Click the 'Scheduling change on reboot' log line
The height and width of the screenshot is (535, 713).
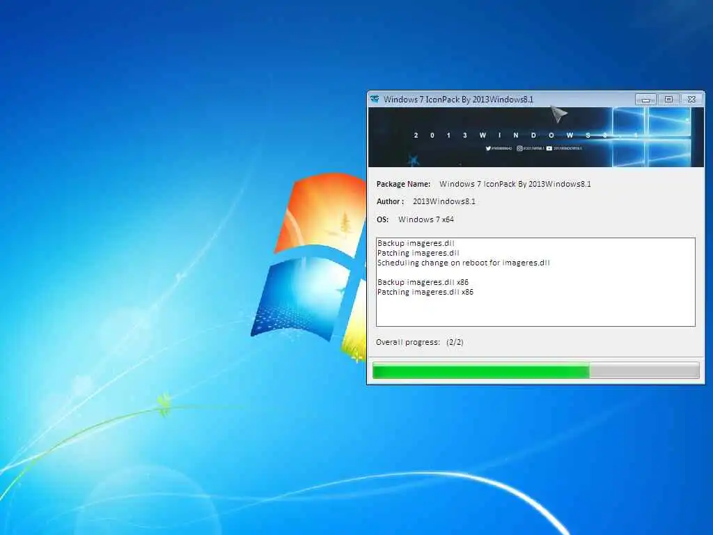pos(463,263)
